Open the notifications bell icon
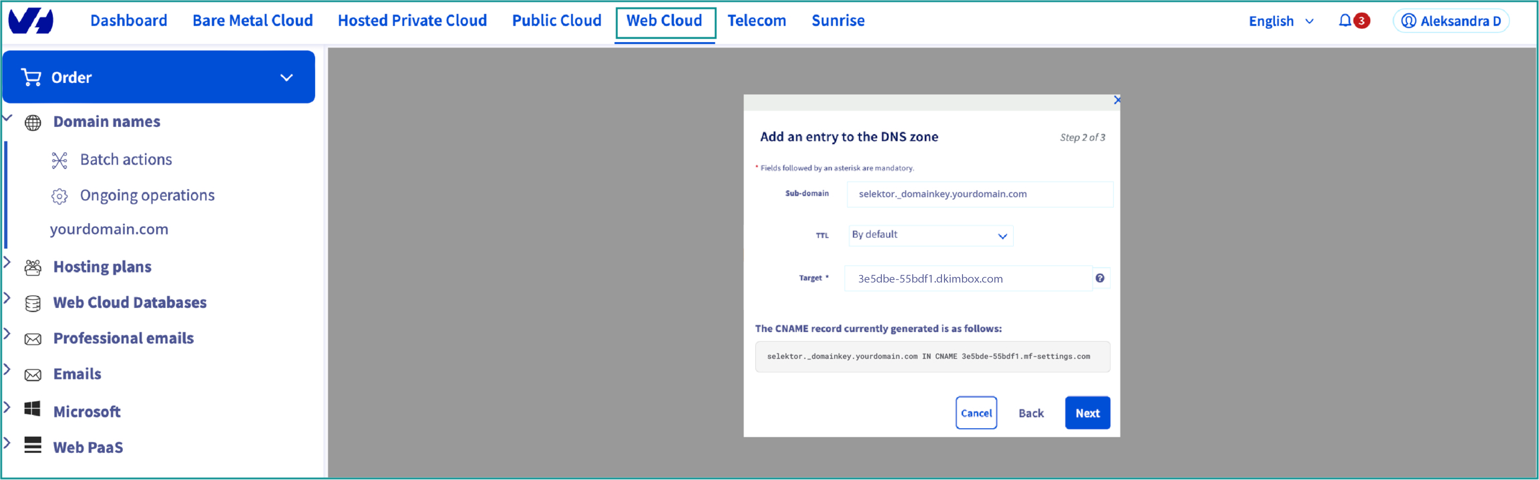 point(1344,21)
